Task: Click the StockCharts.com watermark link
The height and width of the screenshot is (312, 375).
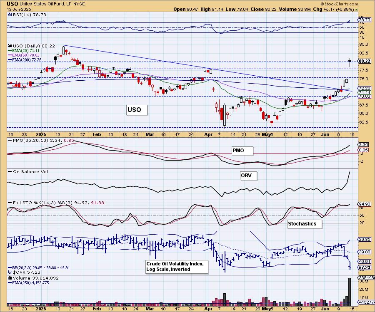Action: point(339,4)
